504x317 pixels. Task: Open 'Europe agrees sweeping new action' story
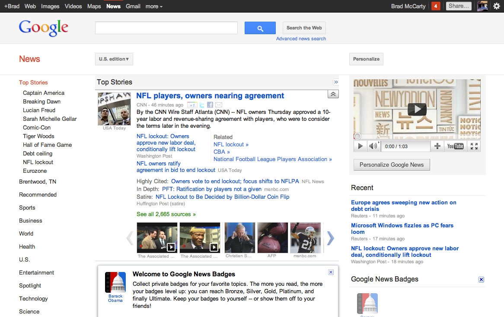(403, 206)
